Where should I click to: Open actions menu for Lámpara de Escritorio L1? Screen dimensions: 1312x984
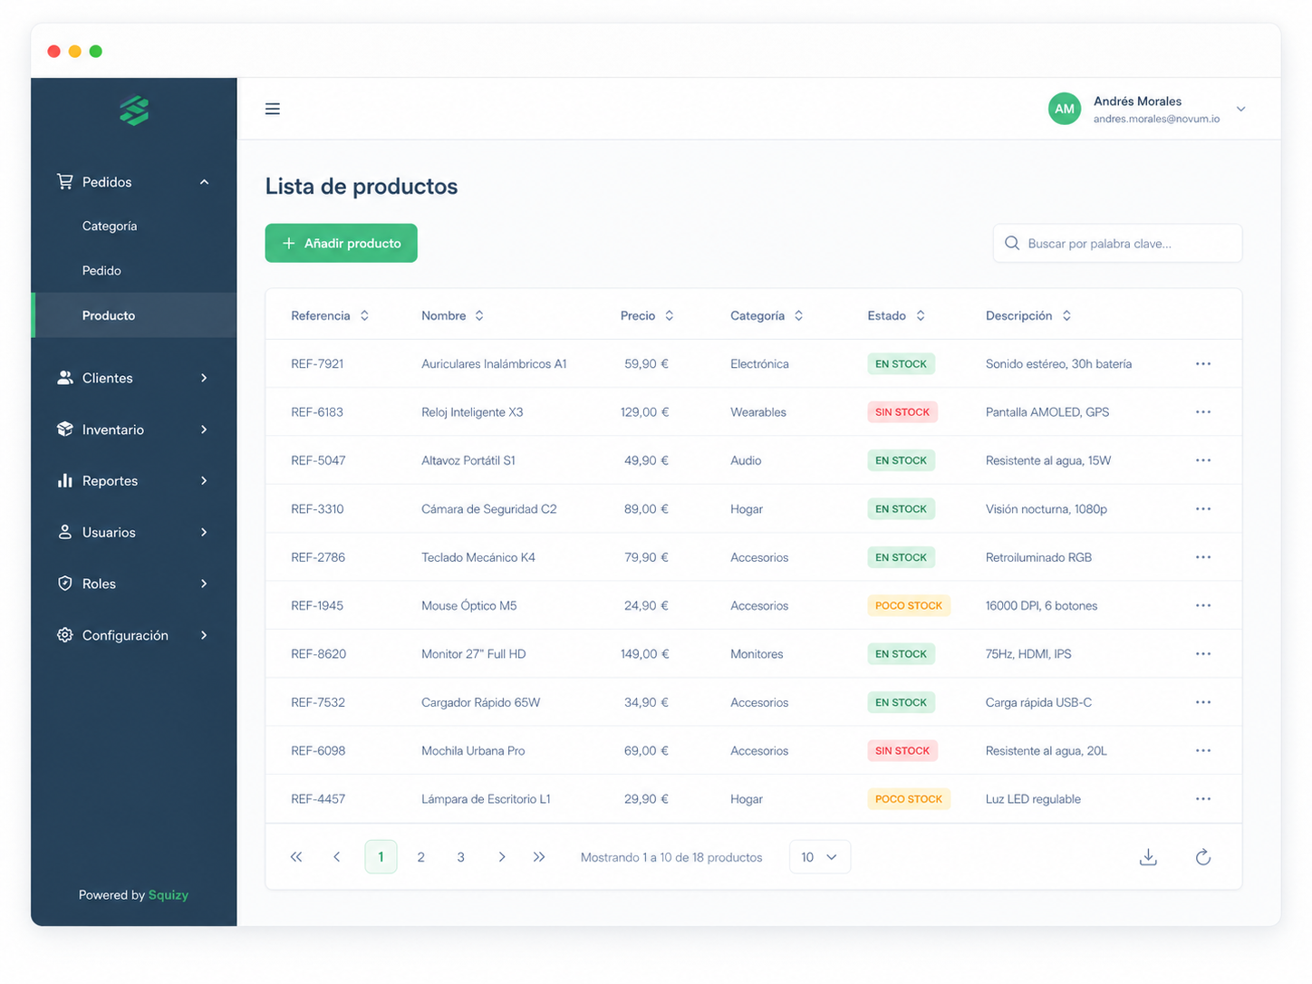(x=1202, y=798)
